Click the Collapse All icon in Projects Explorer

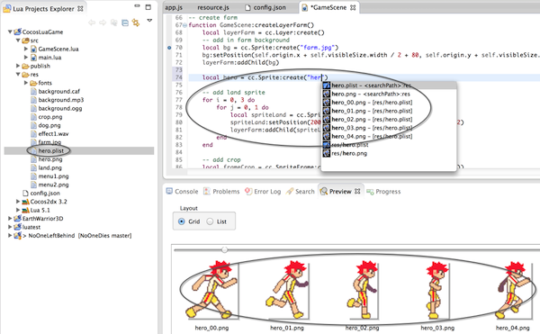125,23
